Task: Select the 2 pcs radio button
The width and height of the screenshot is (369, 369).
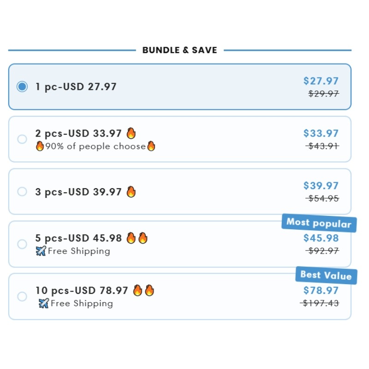Action: point(22,139)
